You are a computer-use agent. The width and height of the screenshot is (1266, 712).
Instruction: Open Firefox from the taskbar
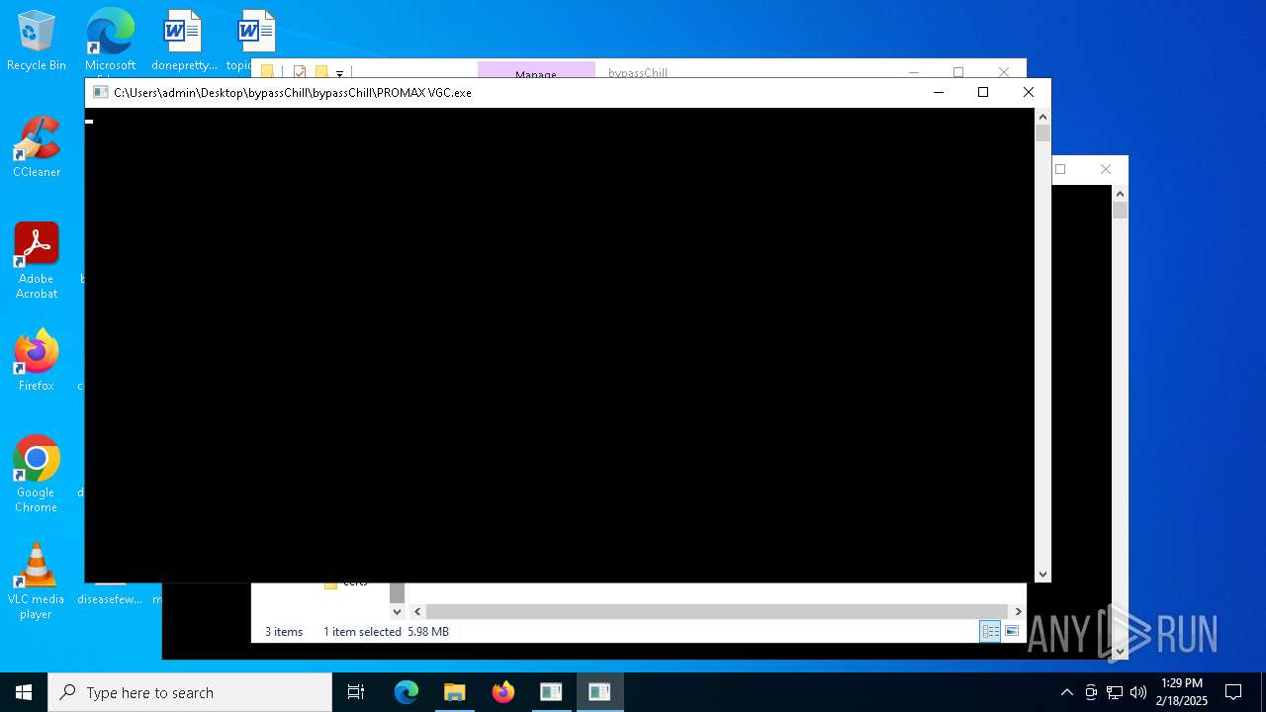click(503, 692)
